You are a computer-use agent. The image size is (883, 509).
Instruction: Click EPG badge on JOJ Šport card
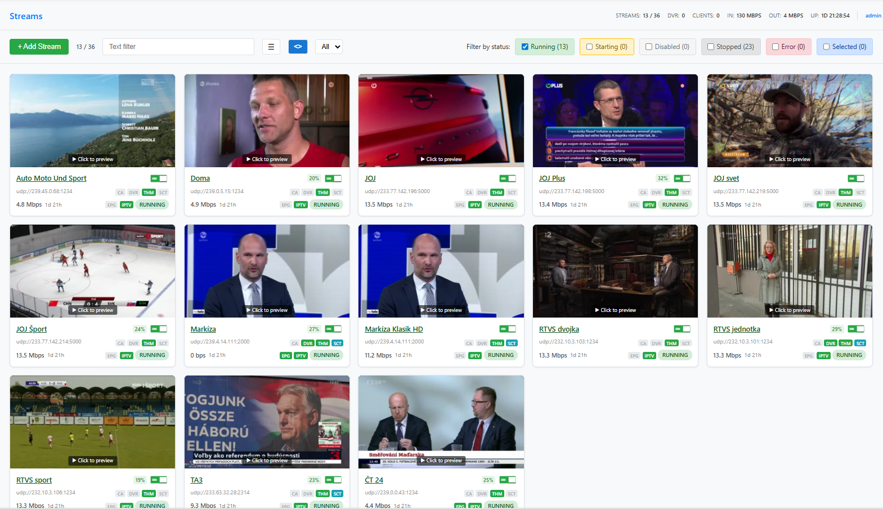111,356
